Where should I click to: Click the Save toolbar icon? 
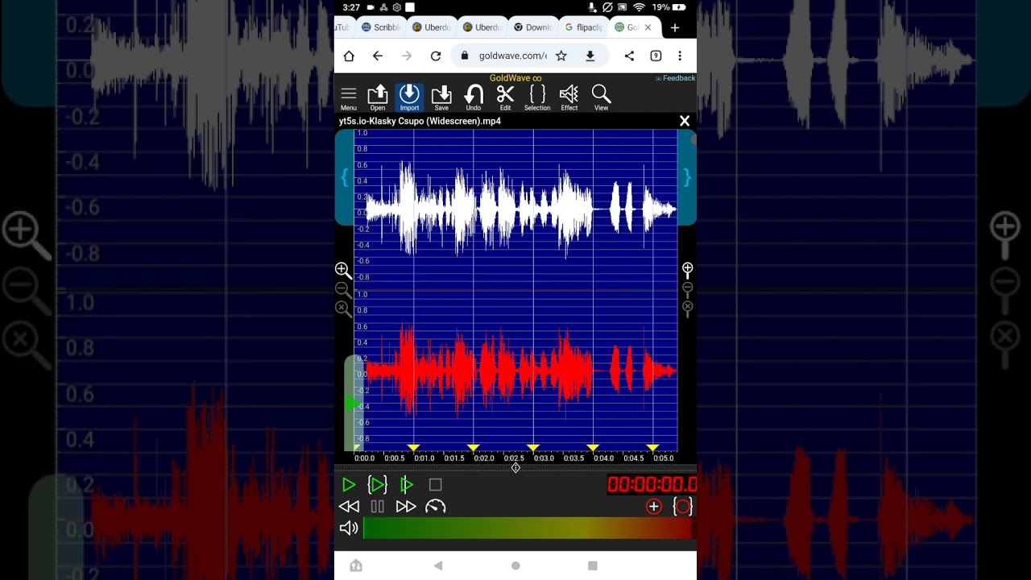[441, 97]
